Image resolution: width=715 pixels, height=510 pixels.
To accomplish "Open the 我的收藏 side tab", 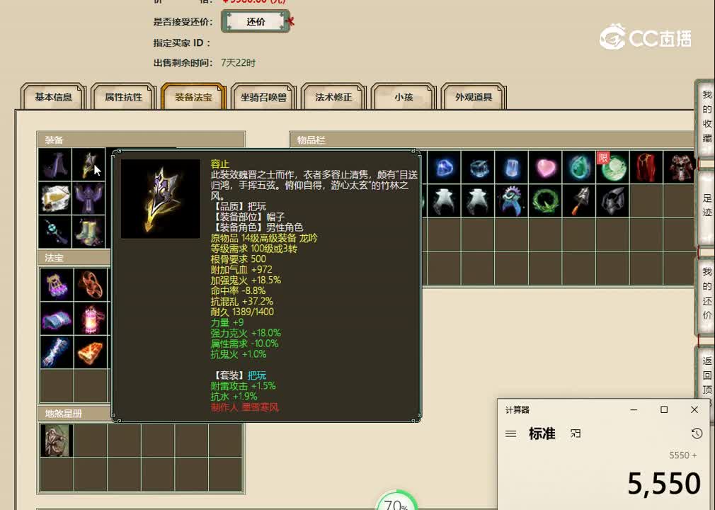I will click(x=707, y=117).
